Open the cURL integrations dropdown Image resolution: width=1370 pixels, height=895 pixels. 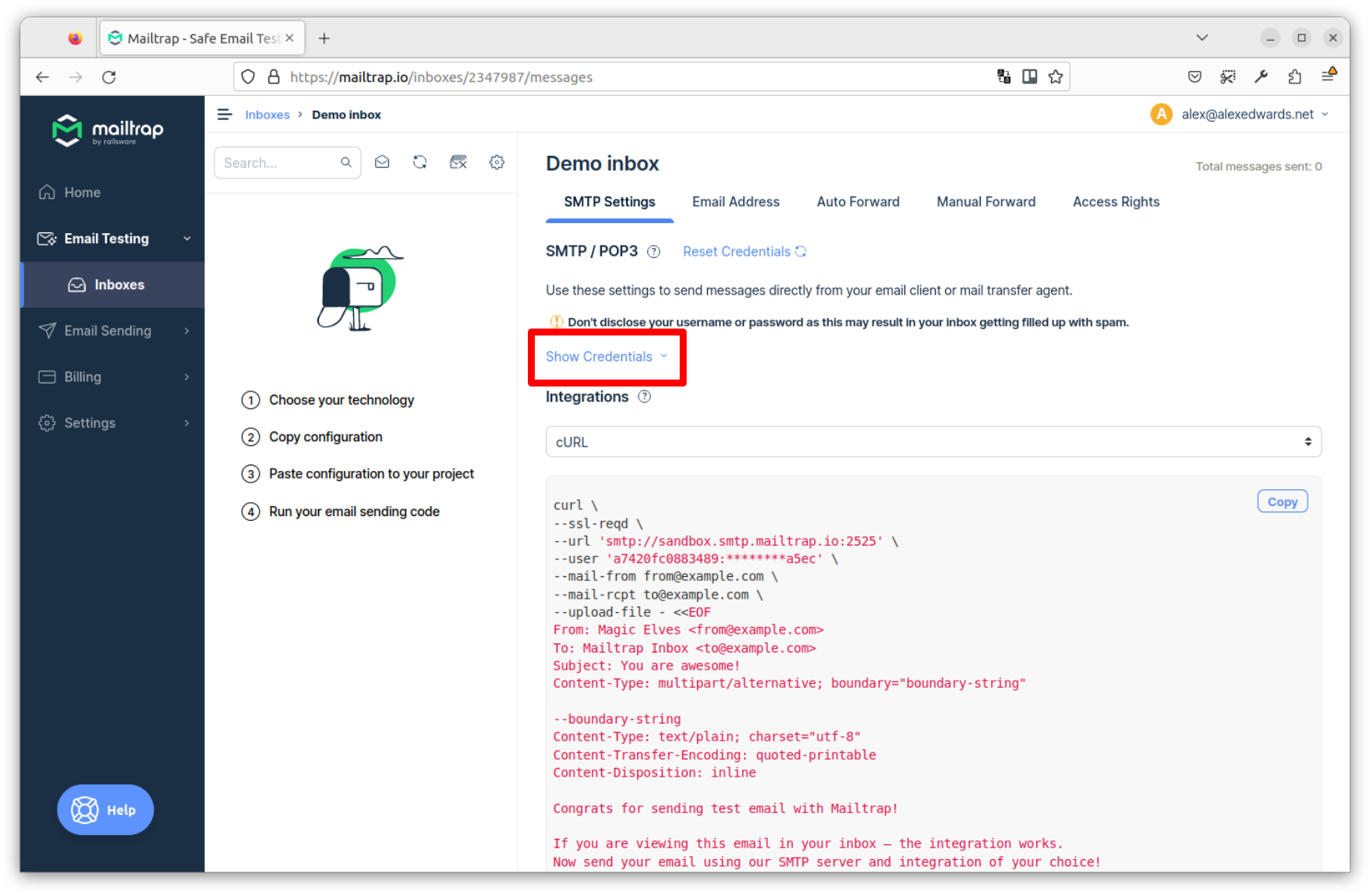933,442
